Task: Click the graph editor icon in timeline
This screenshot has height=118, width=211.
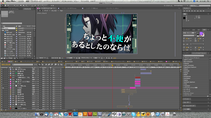Action: [61, 65]
